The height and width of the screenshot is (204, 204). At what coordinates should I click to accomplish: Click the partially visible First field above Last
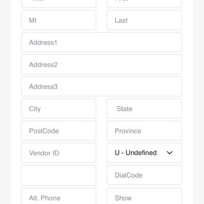pyautogui.click(x=144, y=4)
